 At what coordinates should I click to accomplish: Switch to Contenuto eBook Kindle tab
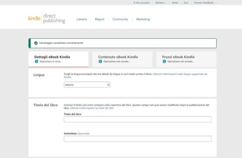click(123, 59)
